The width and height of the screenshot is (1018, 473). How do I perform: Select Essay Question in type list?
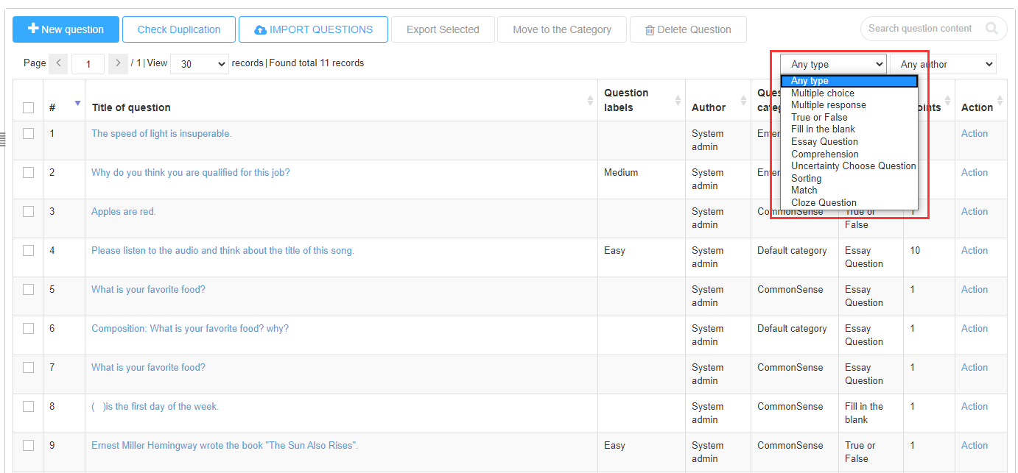pos(849,142)
